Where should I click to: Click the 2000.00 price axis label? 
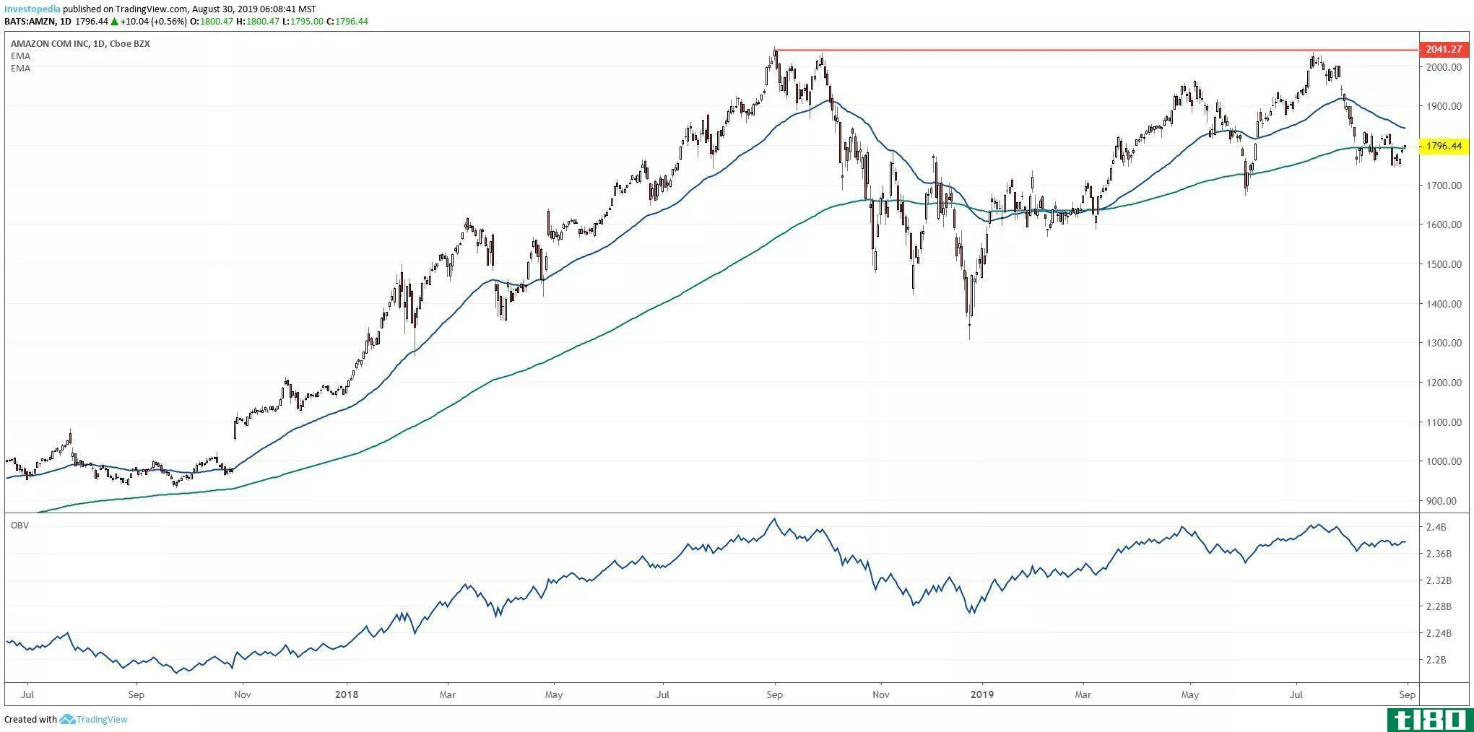1444,67
